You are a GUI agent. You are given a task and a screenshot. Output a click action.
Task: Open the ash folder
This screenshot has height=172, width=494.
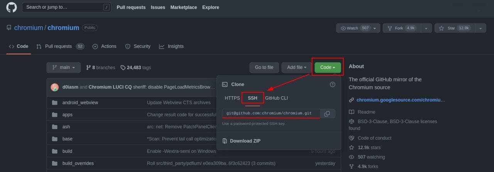(x=66, y=127)
